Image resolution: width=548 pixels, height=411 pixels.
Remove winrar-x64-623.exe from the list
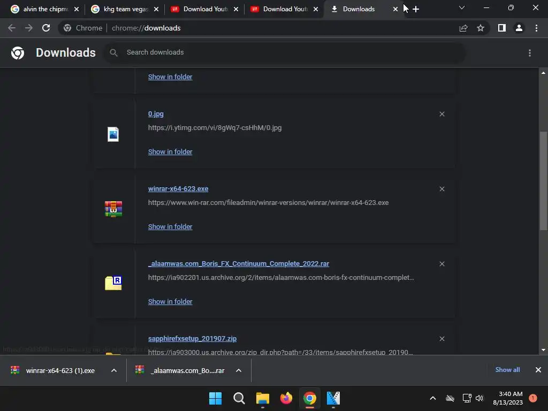(x=442, y=189)
